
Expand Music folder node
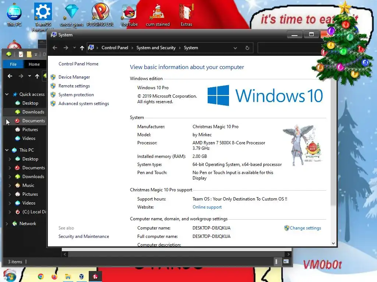[x=10, y=185]
